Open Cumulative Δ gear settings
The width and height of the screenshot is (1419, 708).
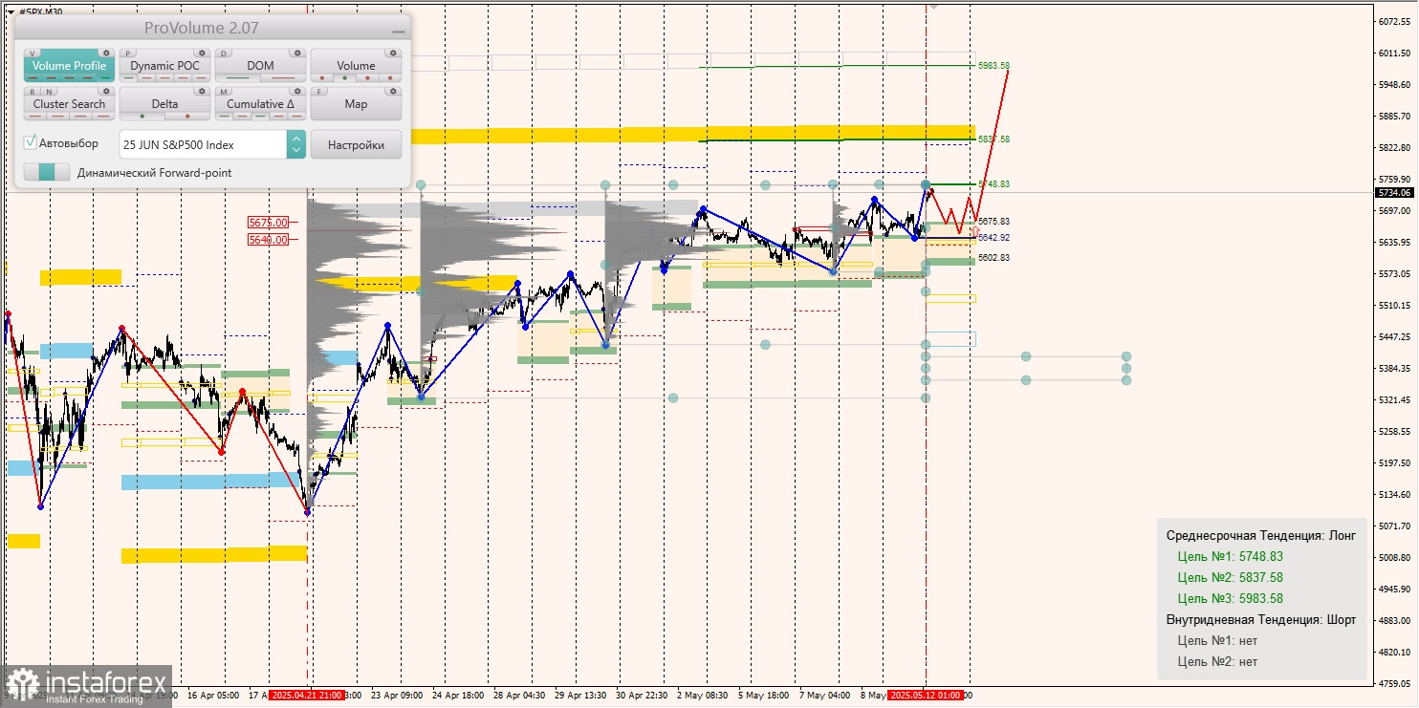297,92
